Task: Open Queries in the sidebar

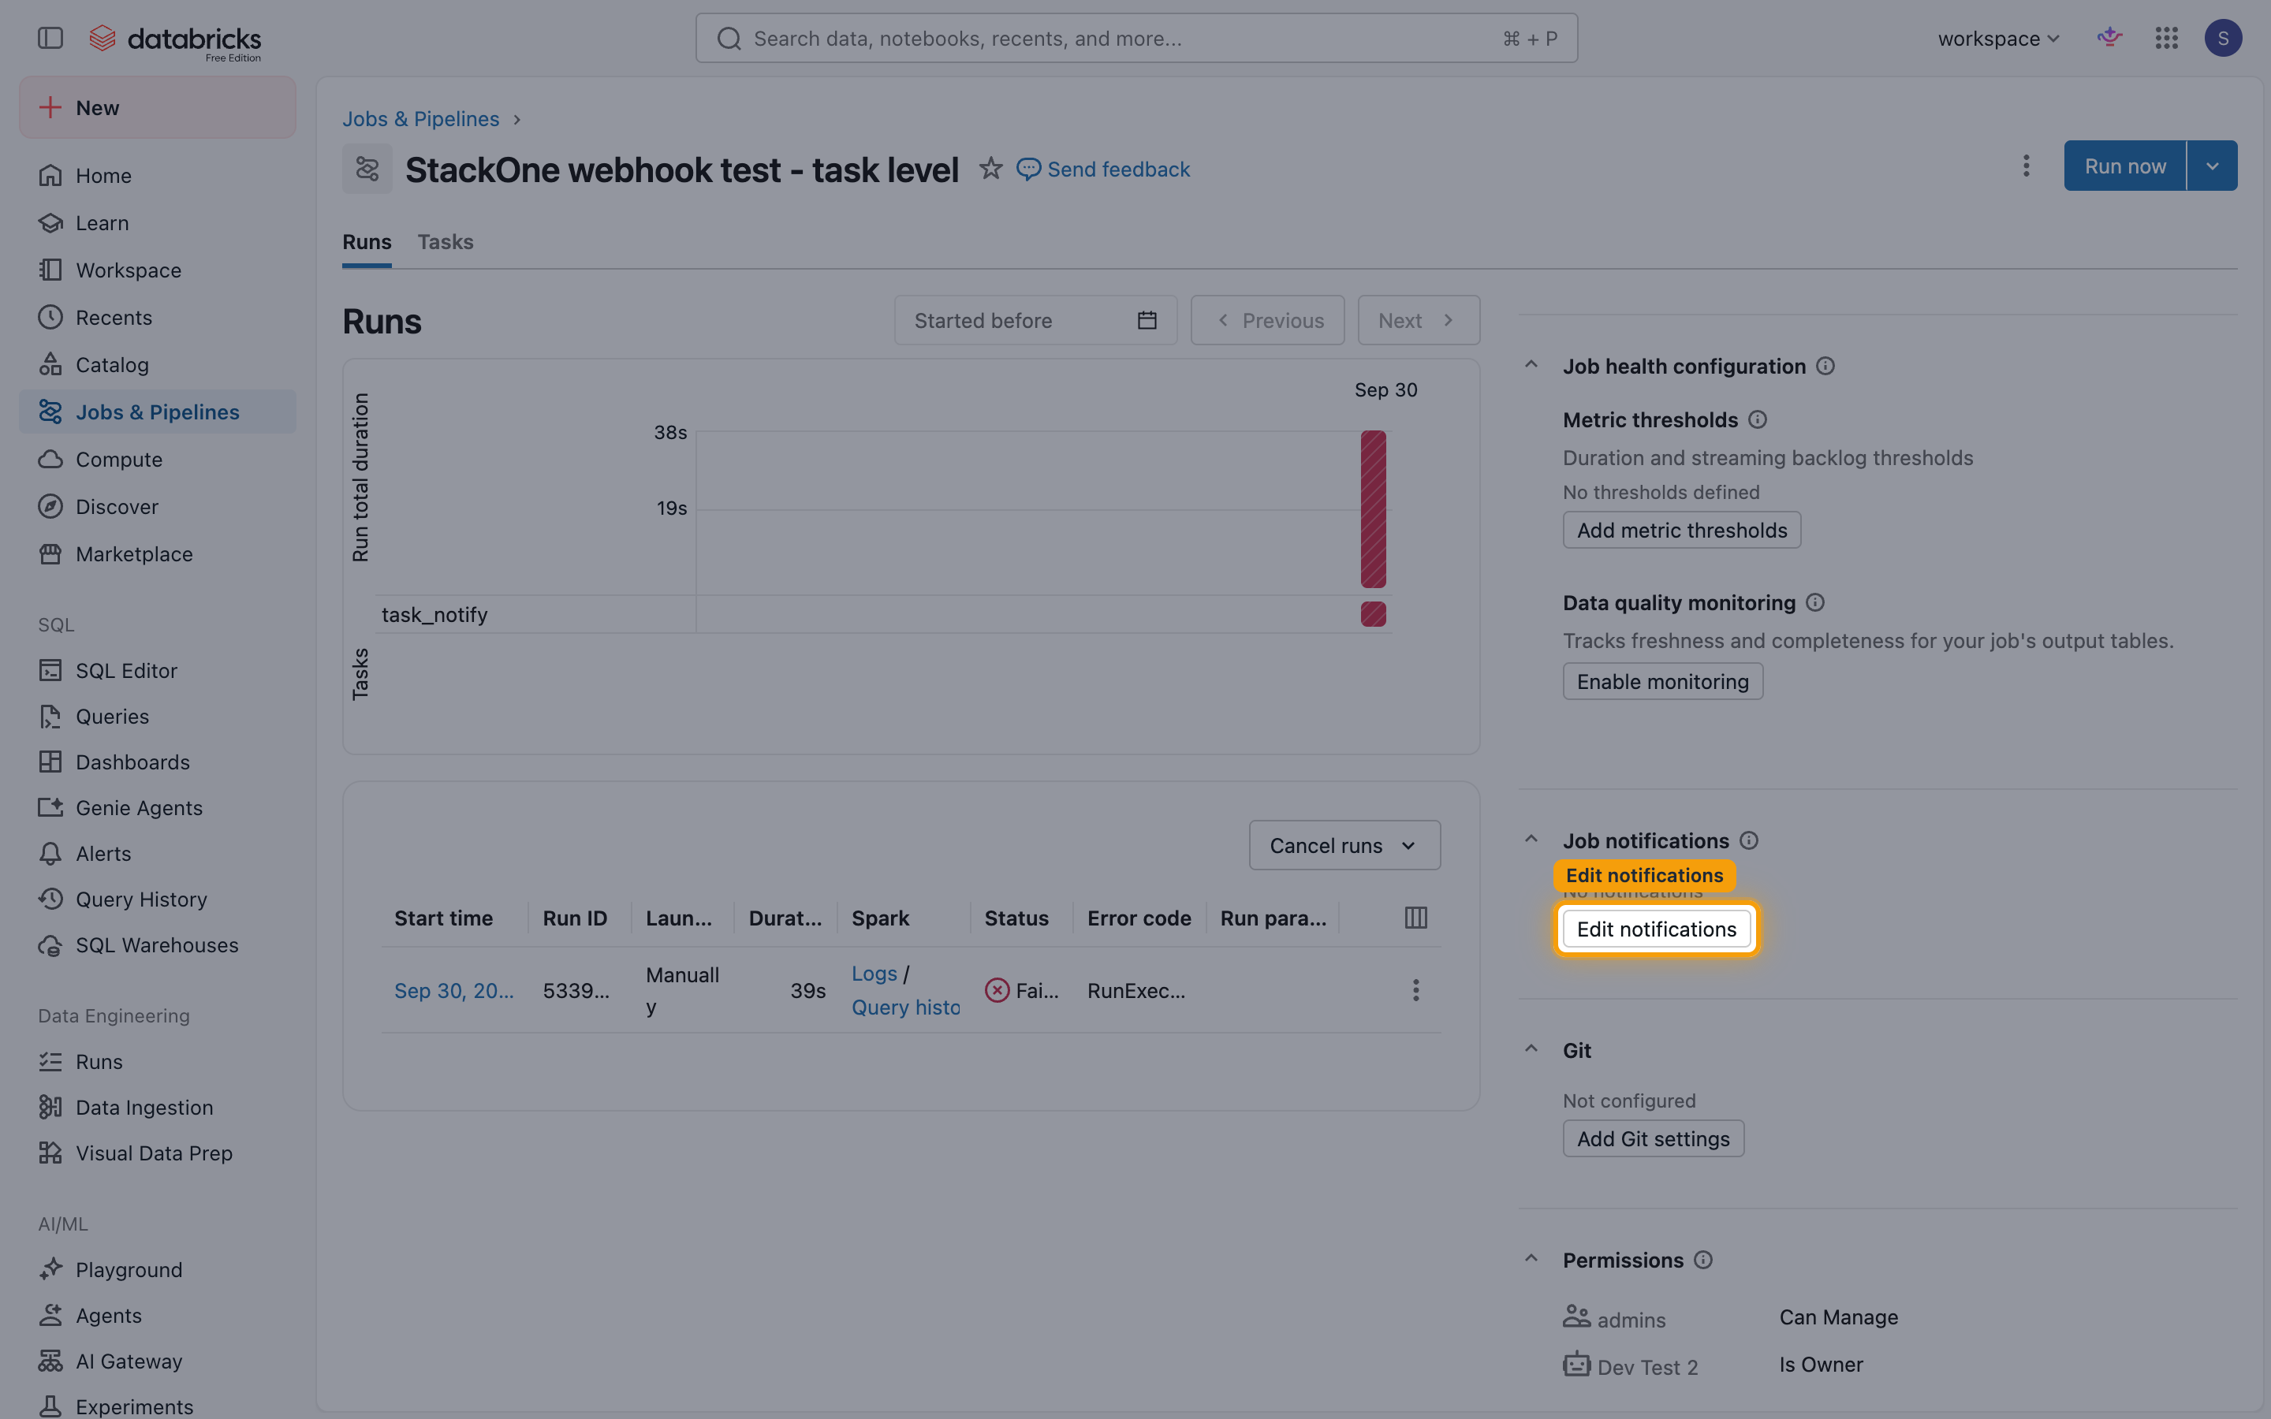Action: point(158,716)
